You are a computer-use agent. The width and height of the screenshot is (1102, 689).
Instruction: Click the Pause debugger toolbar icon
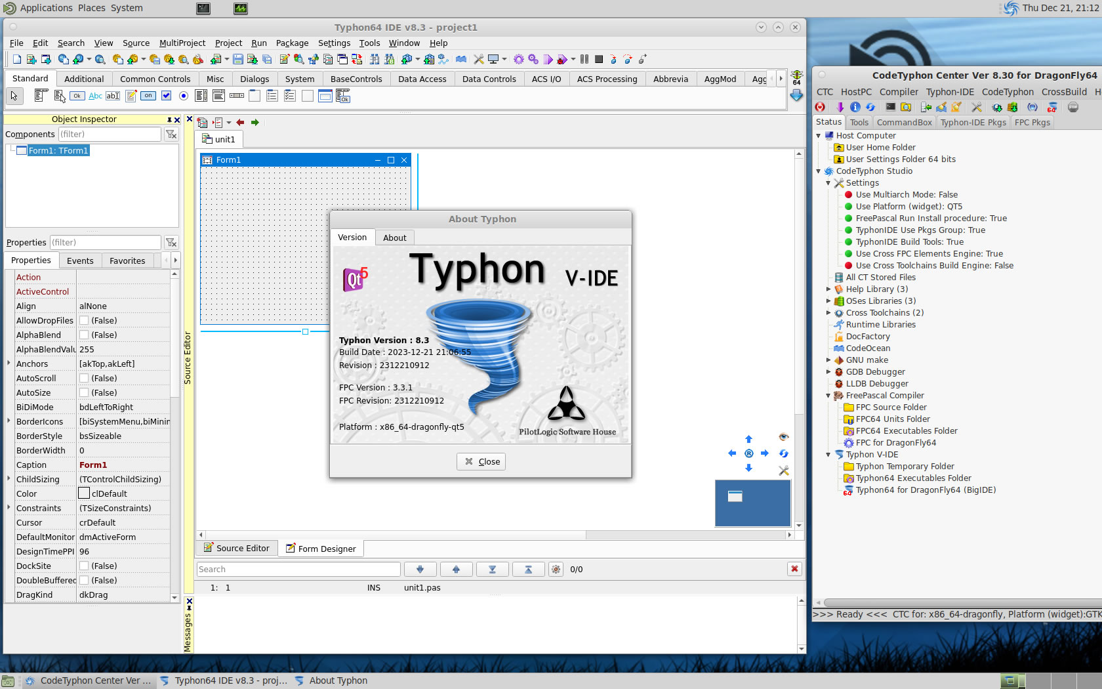point(584,59)
